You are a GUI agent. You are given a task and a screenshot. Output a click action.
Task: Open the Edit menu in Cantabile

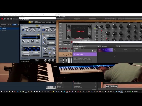[7, 16]
